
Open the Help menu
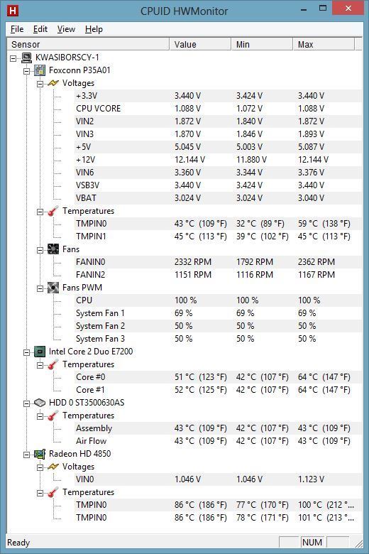click(x=94, y=29)
